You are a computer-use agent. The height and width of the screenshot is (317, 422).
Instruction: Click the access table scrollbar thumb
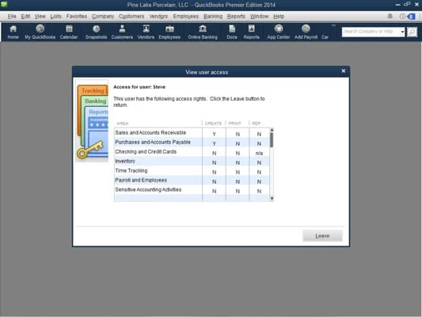(272, 140)
